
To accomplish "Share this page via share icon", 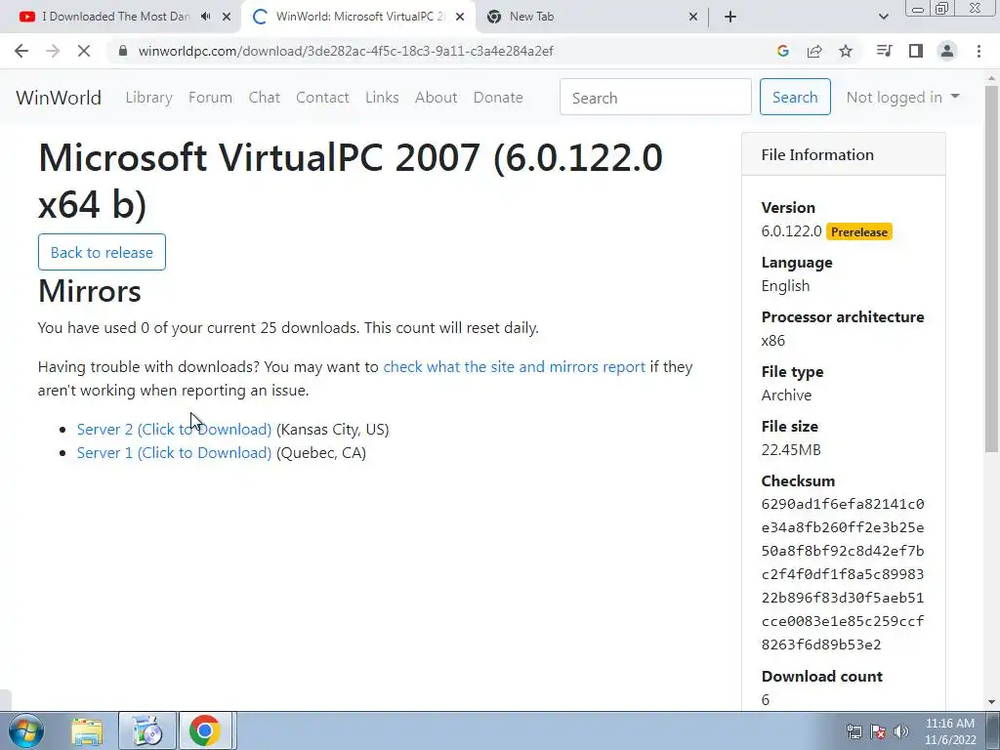I will pyautogui.click(x=814, y=51).
